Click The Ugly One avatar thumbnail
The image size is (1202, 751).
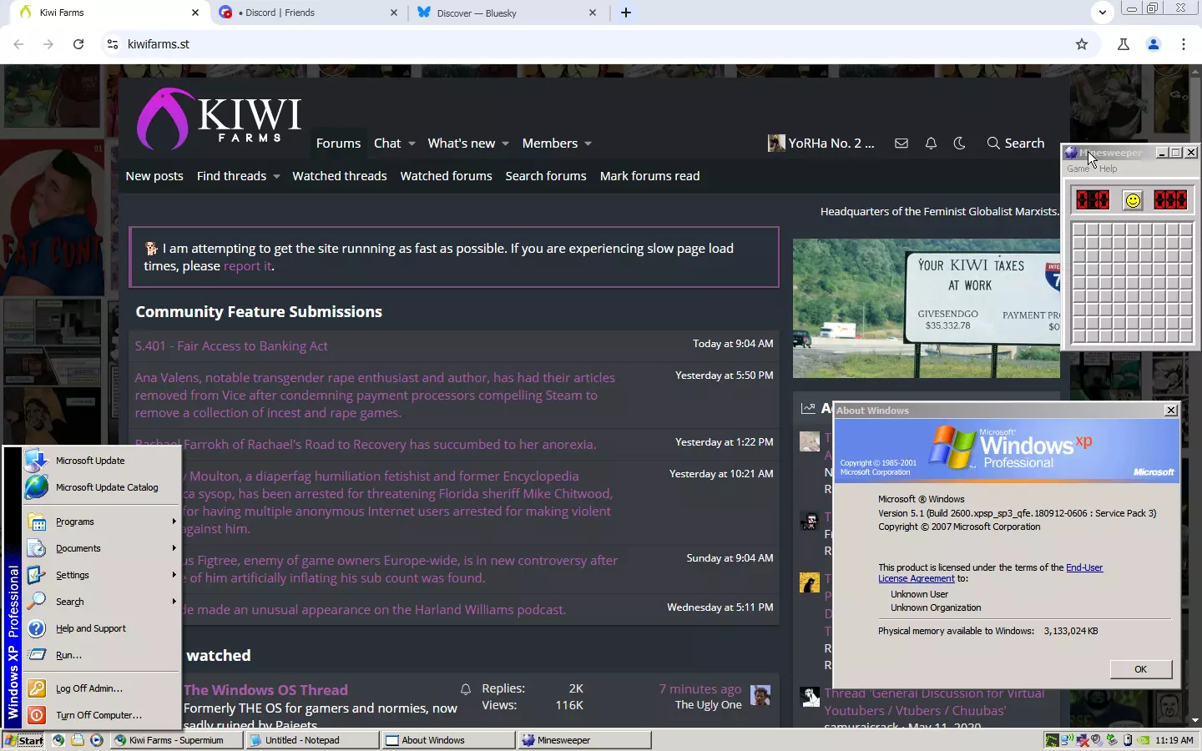(760, 696)
